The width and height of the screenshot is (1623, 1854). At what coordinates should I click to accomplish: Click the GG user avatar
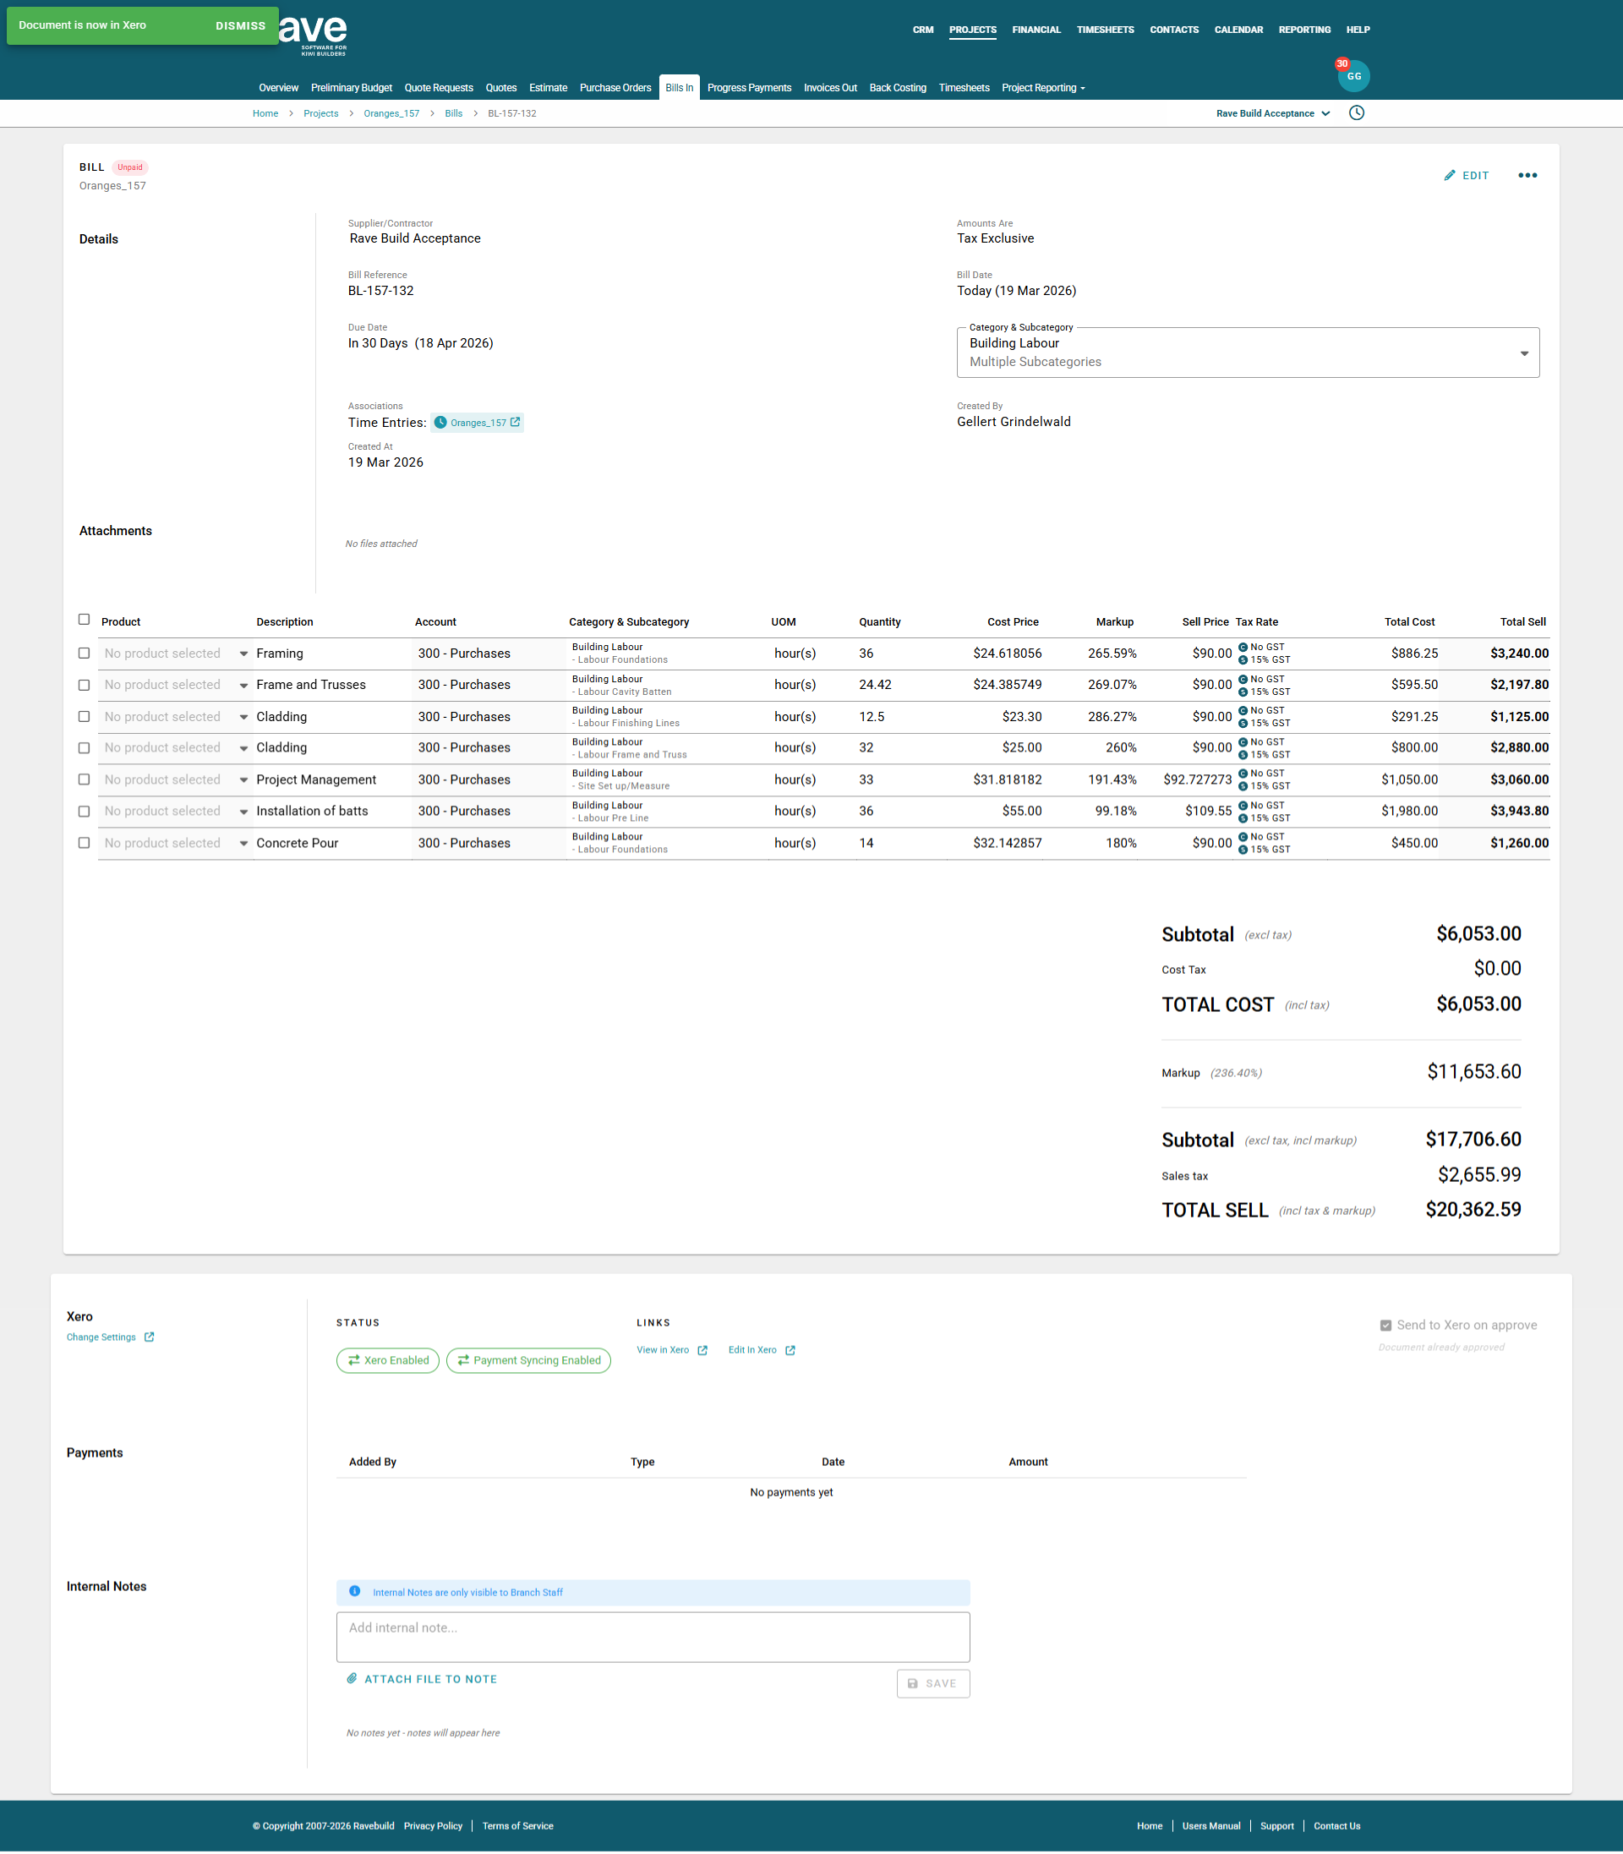(1353, 76)
